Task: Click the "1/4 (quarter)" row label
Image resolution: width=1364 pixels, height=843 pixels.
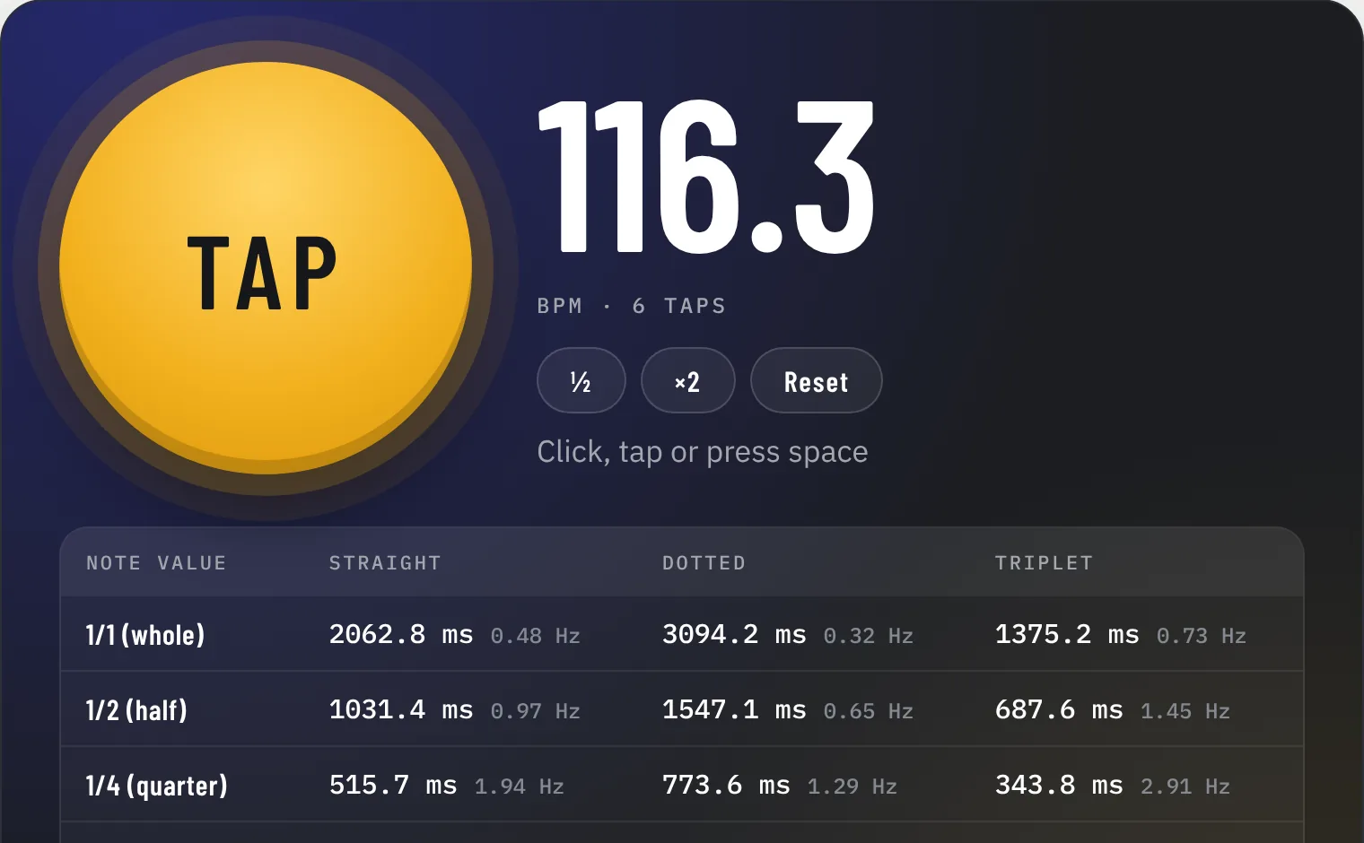Action: click(157, 786)
